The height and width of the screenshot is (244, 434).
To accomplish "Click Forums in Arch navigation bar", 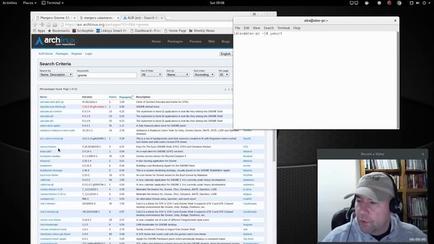I will (x=195, y=41).
